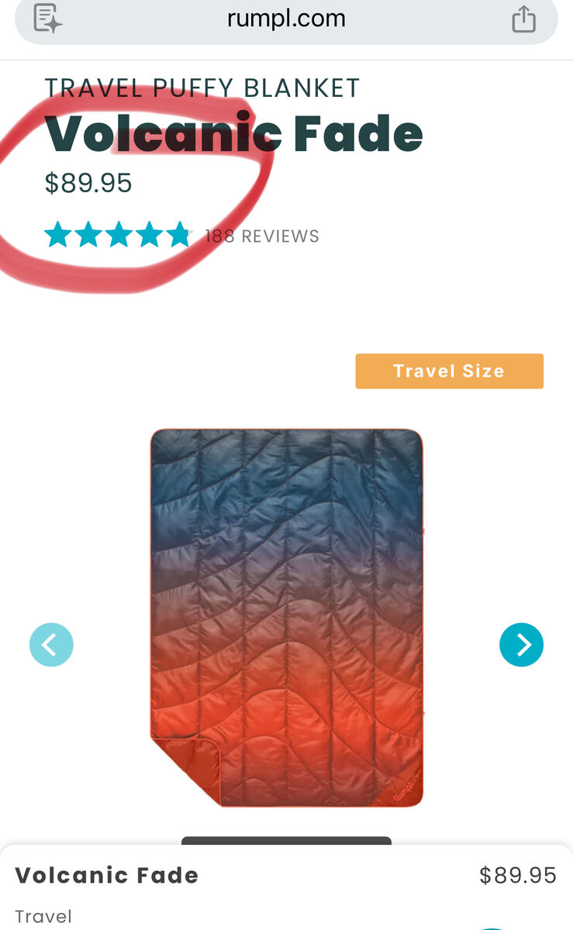Advance to the next blanket image
Screen dimensions: 573x930
click(521, 644)
